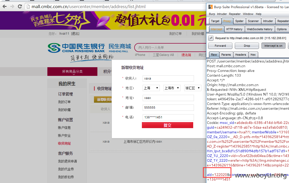
Task: Select the Options sub-tab
Action: (282, 29)
